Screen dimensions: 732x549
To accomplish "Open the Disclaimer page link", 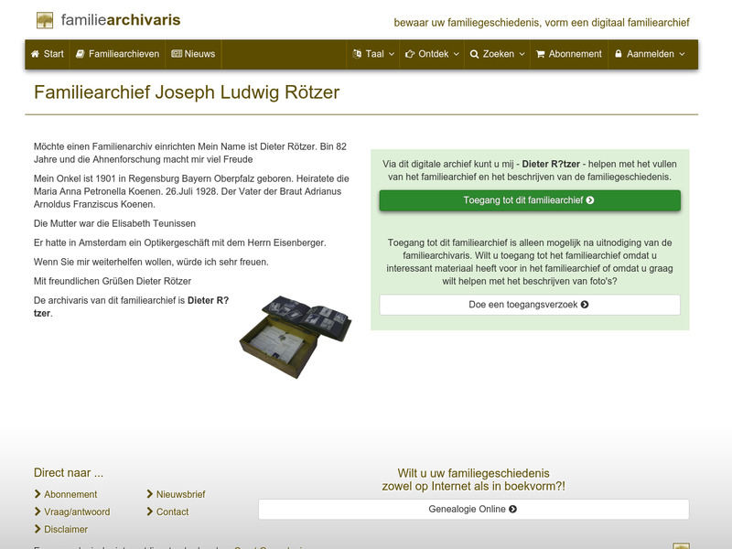I will click(x=65, y=529).
